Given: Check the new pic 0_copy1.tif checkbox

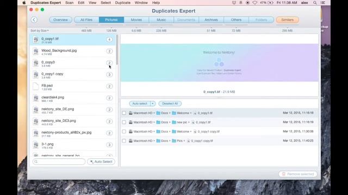Looking at the screenshot, I should (x=124, y=122).
